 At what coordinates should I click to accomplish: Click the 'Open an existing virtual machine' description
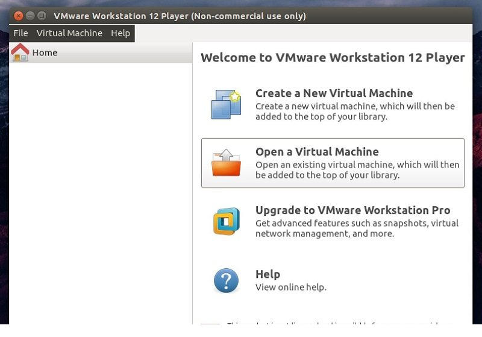[357, 170]
